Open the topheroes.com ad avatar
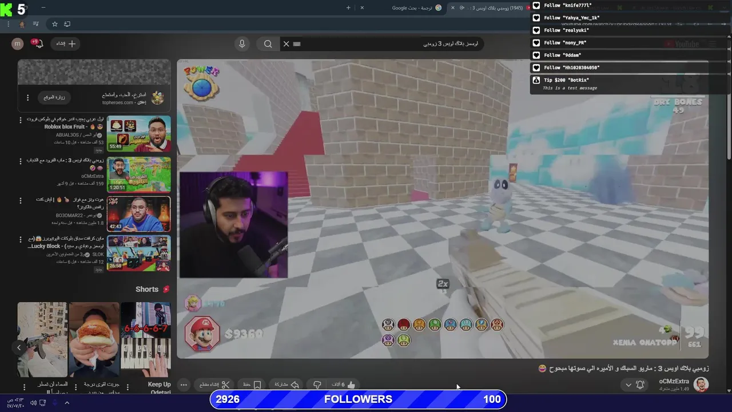732x412 pixels. point(158,98)
